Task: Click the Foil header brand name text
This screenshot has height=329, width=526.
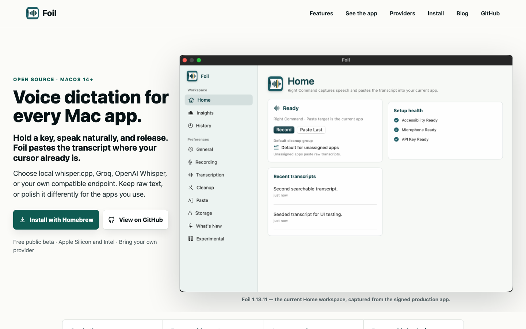Action: coord(49,13)
